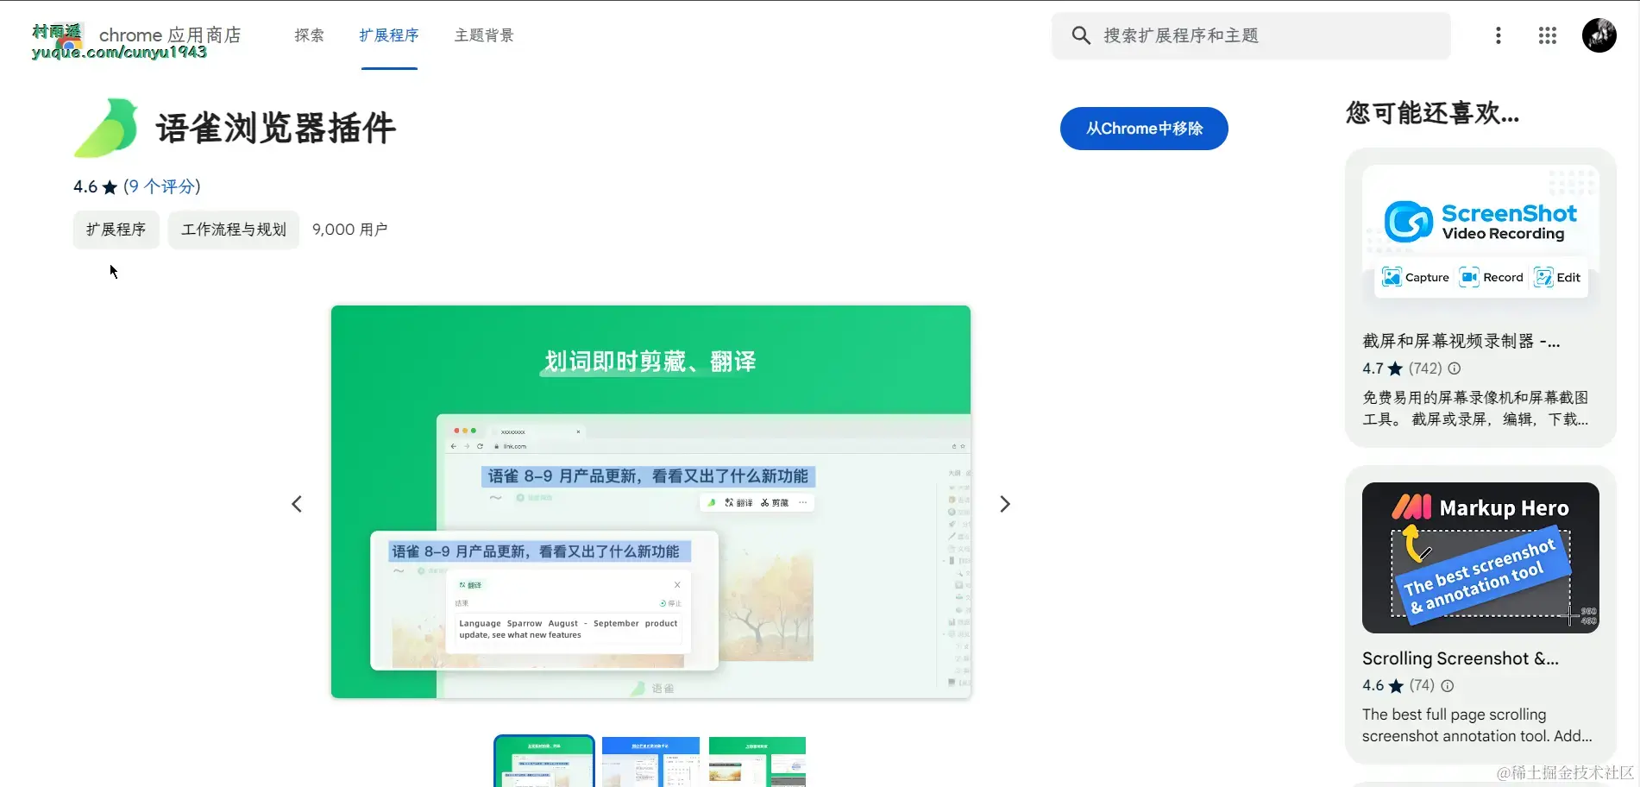Image resolution: width=1640 pixels, height=787 pixels.
Task: Open the Google apps grid
Action: pyautogui.click(x=1548, y=35)
